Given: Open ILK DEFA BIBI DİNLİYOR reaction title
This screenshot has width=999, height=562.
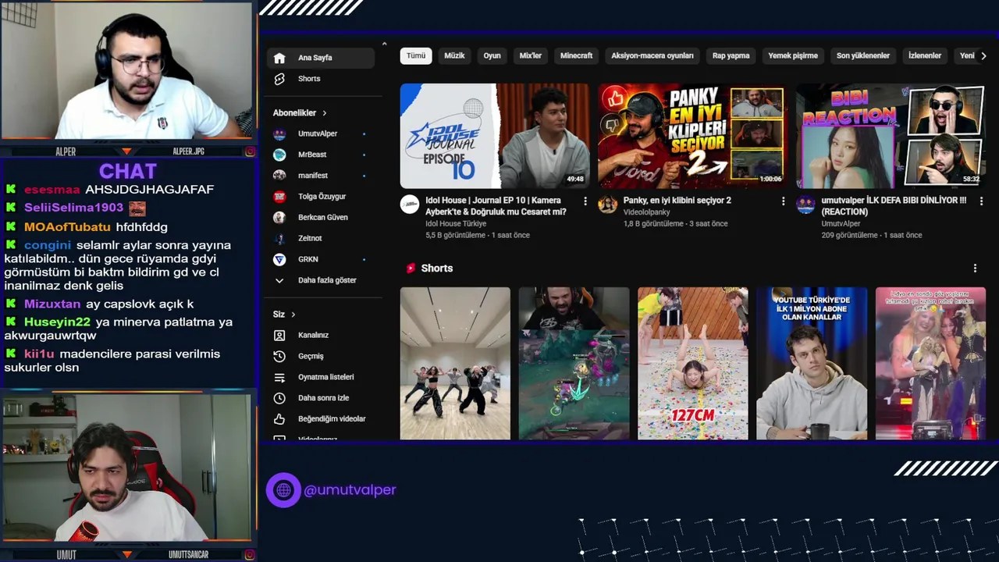Looking at the screenshot, I should tap(894, 206).
